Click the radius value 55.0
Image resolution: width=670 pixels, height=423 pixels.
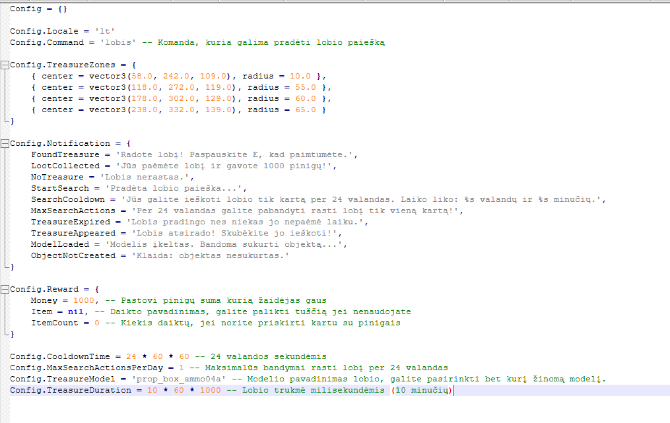click(x=306, y=87)
